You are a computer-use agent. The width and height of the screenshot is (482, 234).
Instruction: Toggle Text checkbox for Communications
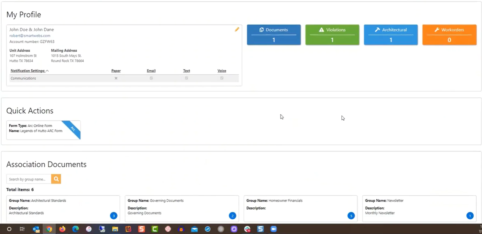[x=186, y=78]
